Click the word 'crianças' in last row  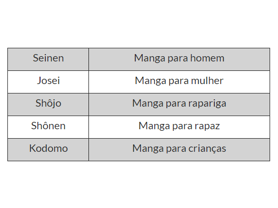(207, 149)
